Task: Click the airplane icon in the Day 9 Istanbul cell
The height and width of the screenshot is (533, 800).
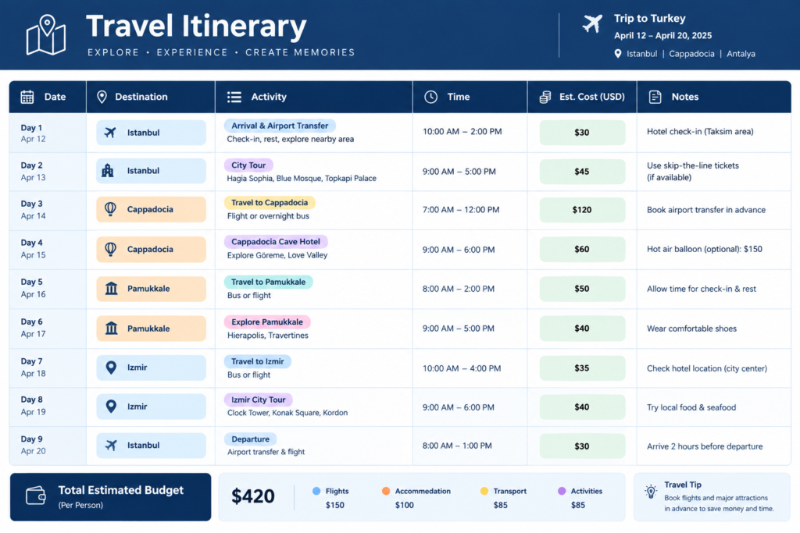Action: [111, 446]
